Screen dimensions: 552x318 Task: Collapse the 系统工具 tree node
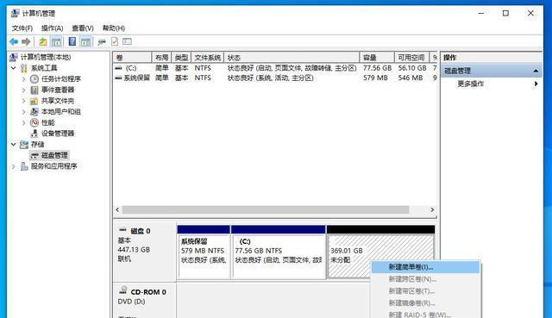[14, 68]
